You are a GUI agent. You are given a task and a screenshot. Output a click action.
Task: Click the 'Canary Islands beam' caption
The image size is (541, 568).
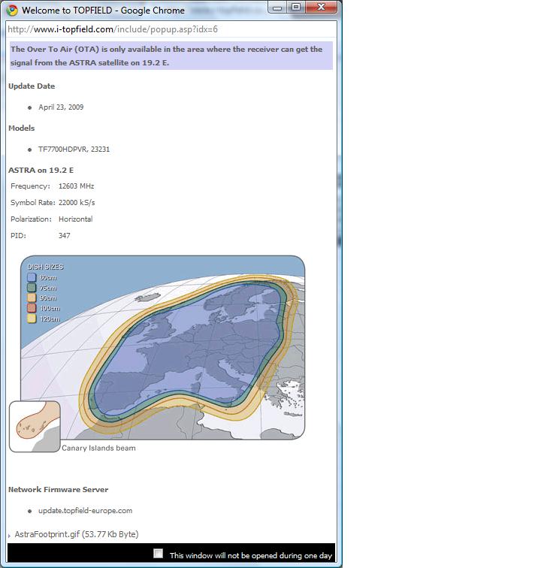click(98, 448)
